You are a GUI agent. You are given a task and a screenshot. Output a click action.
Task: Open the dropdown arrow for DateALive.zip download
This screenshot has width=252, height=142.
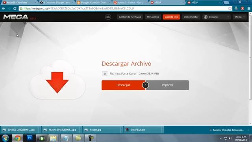pyautogui.click(x=162, y=130)
